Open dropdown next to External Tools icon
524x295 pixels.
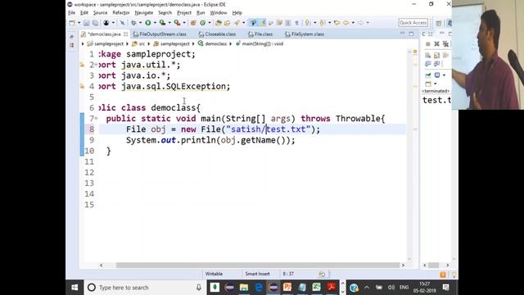tap(184, 23)
